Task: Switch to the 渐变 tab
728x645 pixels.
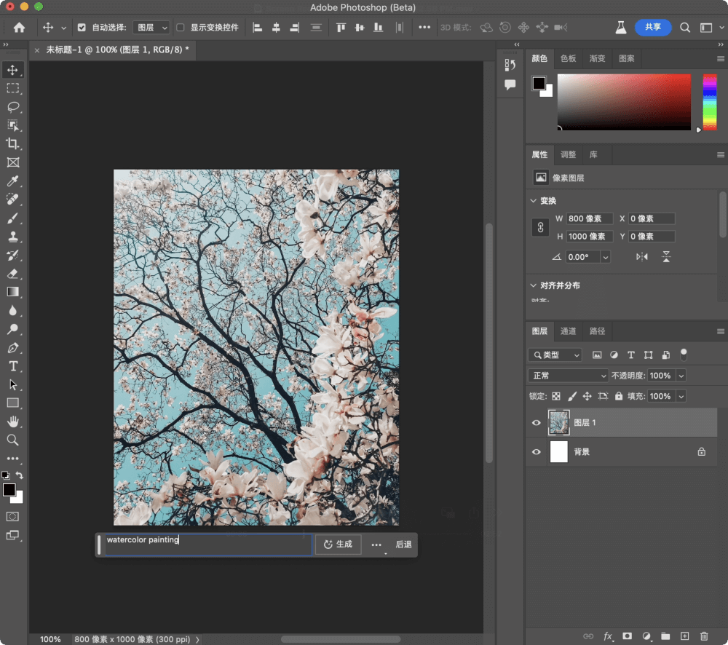Action: [x=597, y=58]
